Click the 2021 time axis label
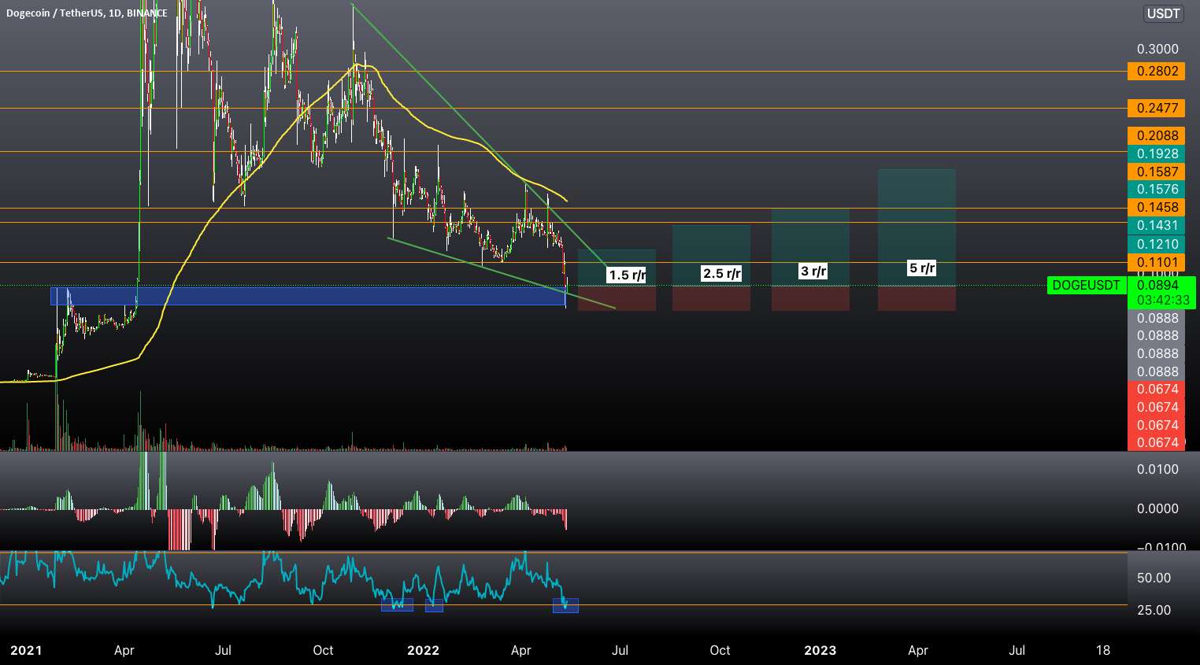 click(x=26, y=650)
